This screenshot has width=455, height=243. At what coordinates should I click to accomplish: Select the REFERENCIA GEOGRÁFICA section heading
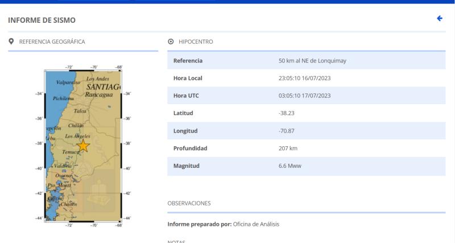(52, 42)
